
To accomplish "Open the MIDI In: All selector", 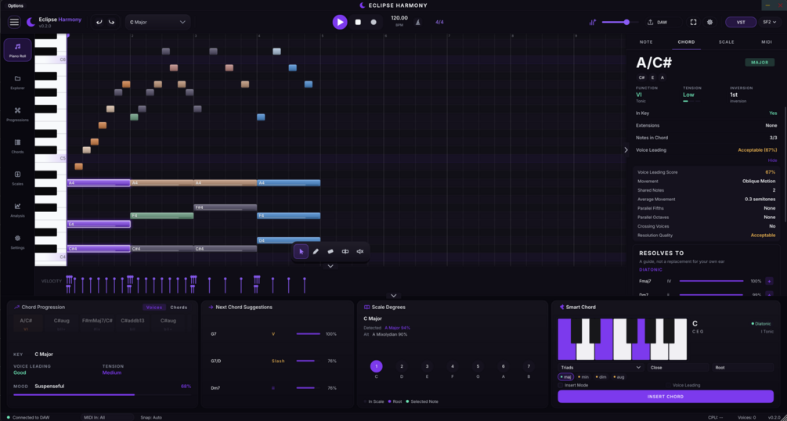I will [x=108, y=418].
